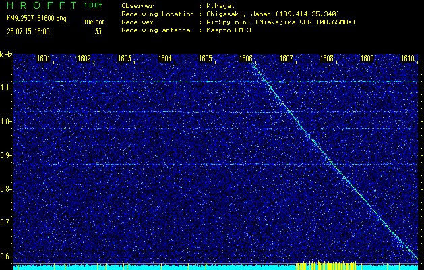Click the 0.9 frequency axis label

click(6, 155)
